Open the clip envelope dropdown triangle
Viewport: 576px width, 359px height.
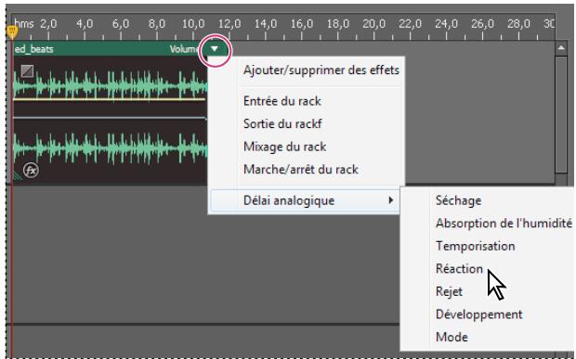click(x=215, y=49)
